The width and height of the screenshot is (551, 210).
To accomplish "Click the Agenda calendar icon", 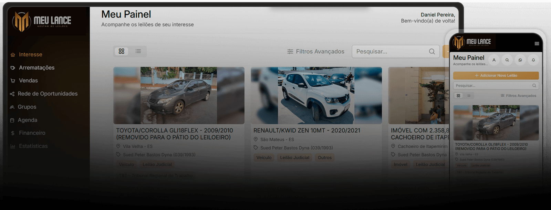I will [12, 120].
